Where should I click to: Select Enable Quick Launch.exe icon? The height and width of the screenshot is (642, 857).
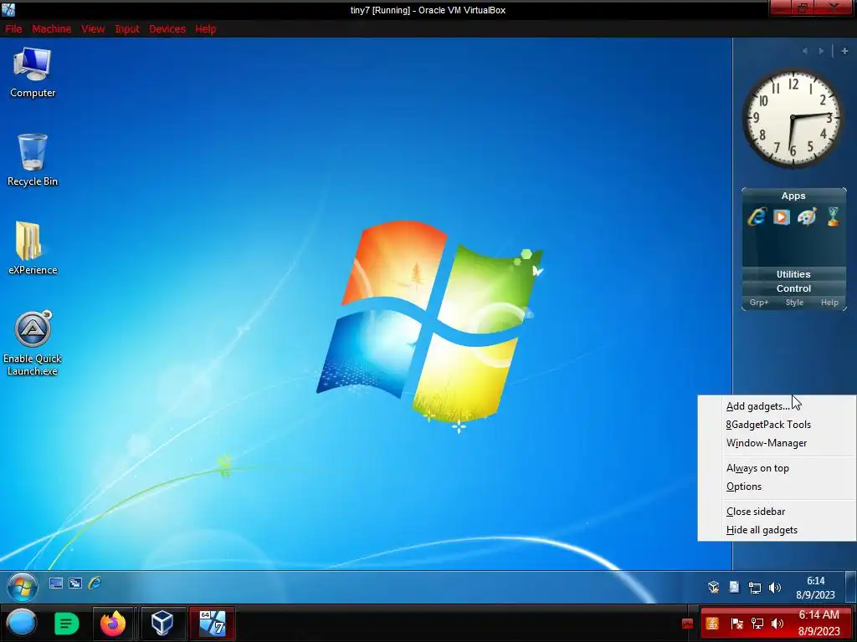pyautogui.click(x=33, y=344)
